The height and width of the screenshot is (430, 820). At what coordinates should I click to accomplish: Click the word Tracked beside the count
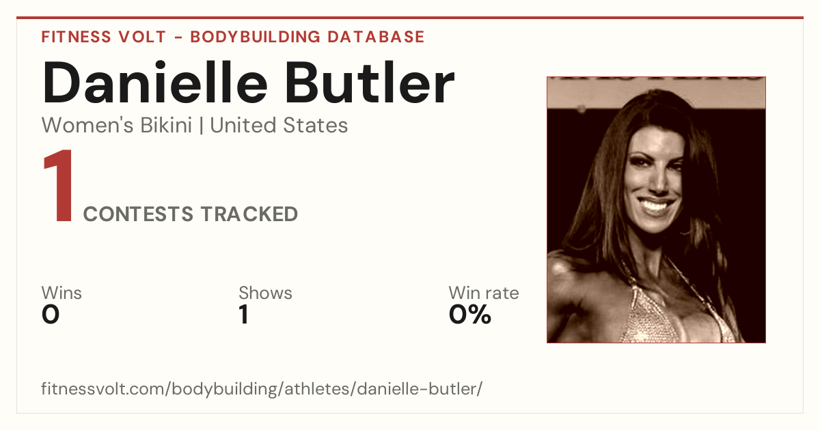(249, 214)
